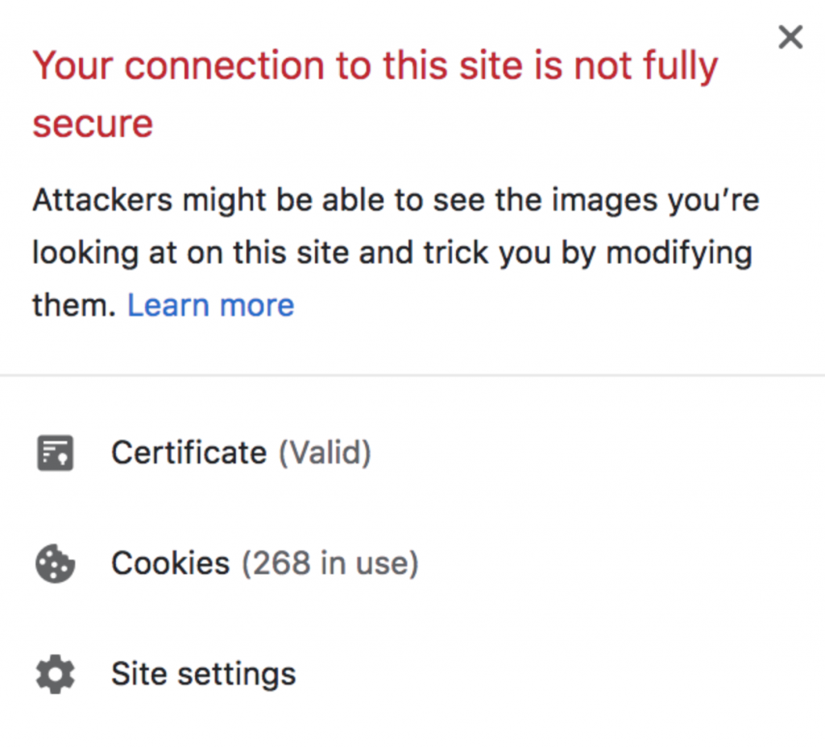825x748 pixels.
Task: Click the "Attackers might be able" warning line
Action: tap(395, 200)
